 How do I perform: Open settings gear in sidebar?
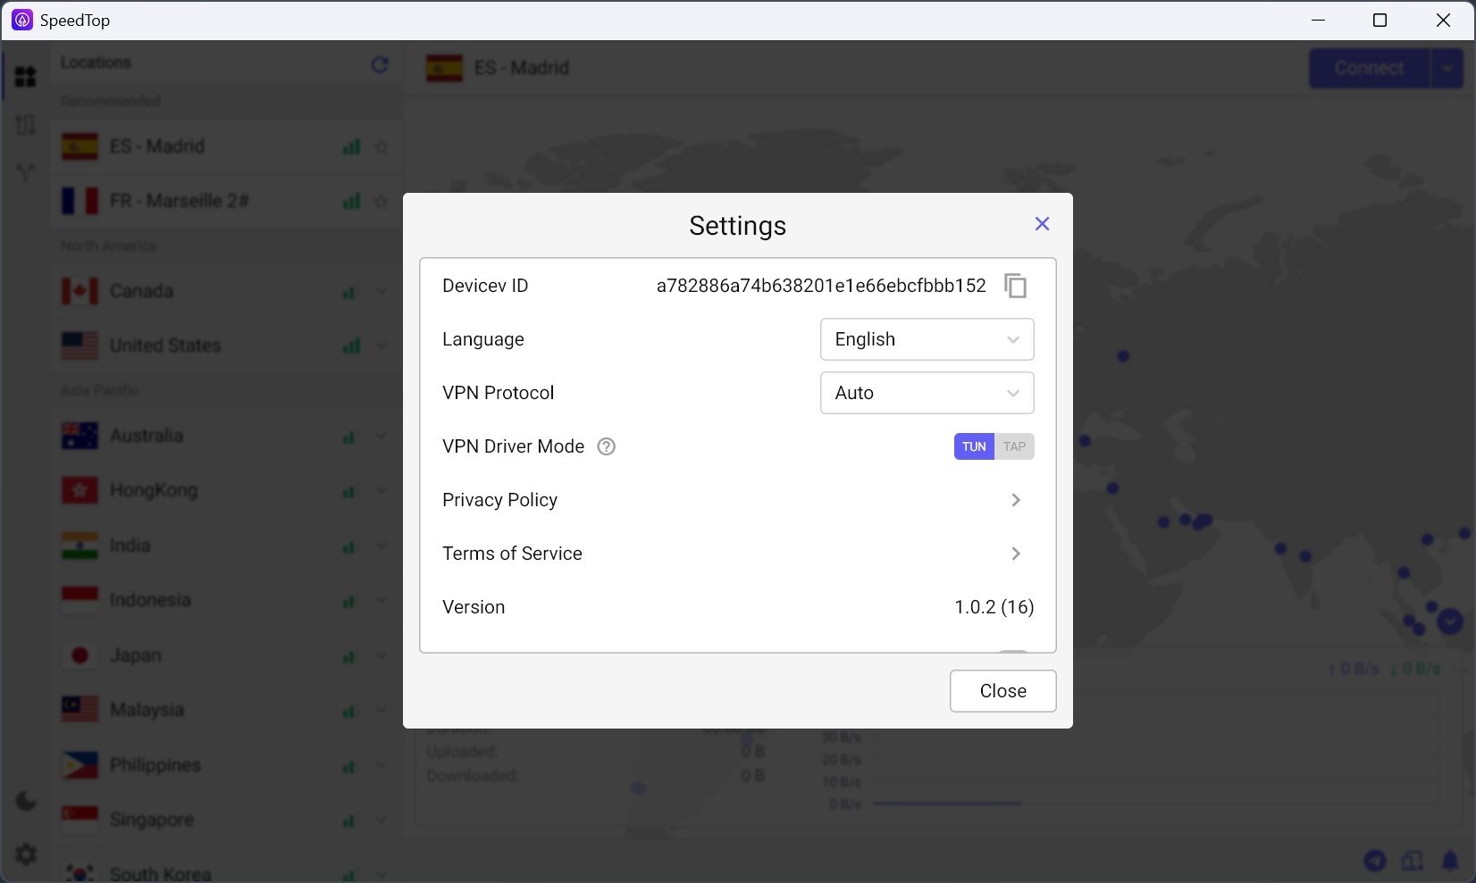[x=26, y=854]
